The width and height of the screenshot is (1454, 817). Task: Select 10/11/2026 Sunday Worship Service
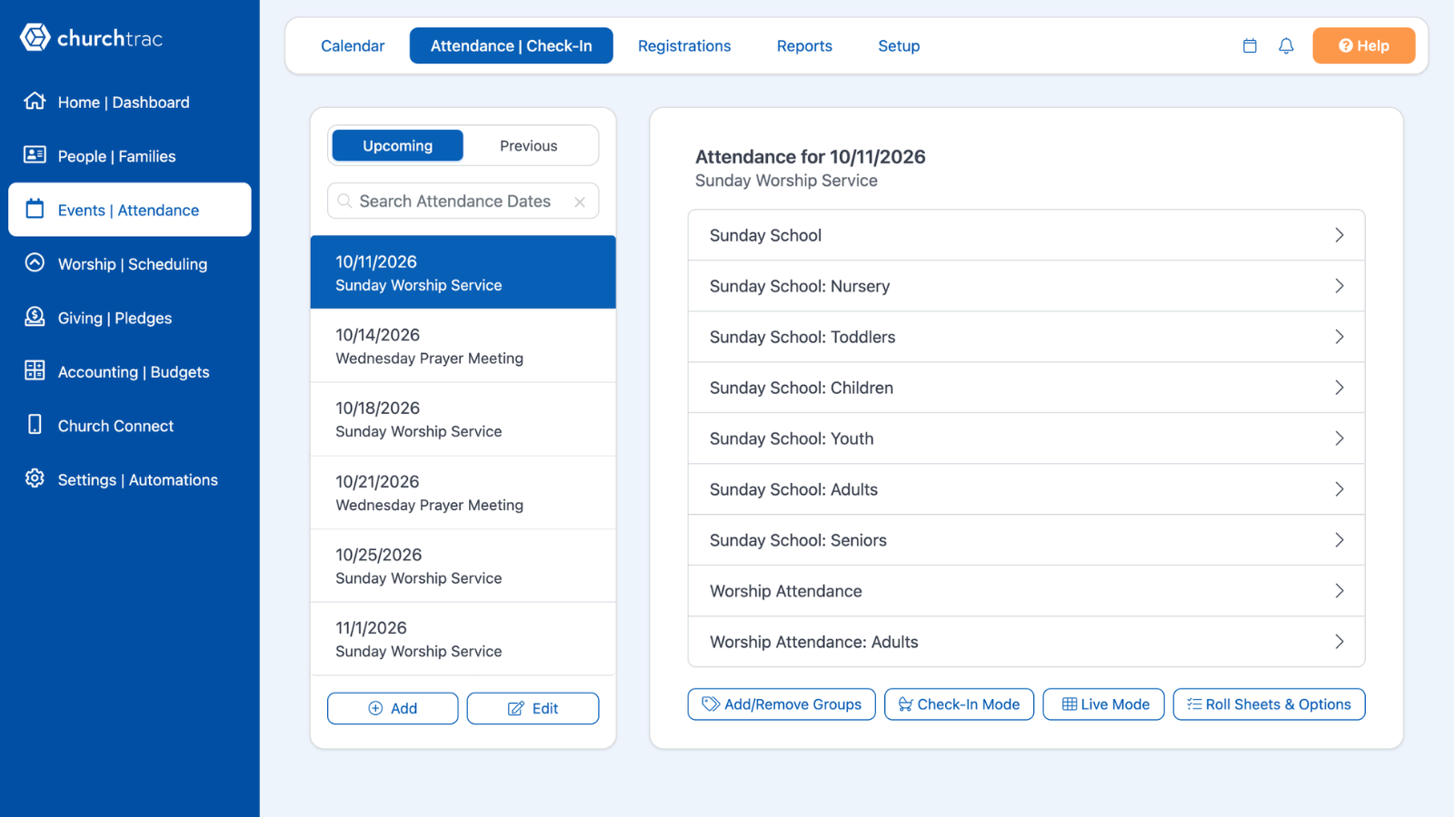(463, 272)
